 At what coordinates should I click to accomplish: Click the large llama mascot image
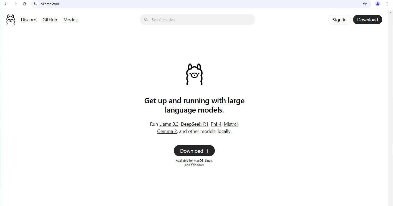pos(194,74)
